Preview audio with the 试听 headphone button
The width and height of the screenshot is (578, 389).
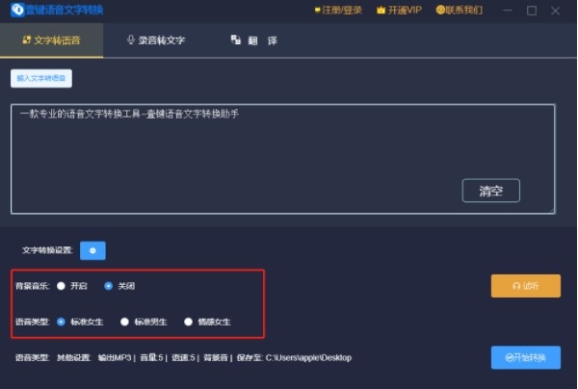click(x=526, y=286)
